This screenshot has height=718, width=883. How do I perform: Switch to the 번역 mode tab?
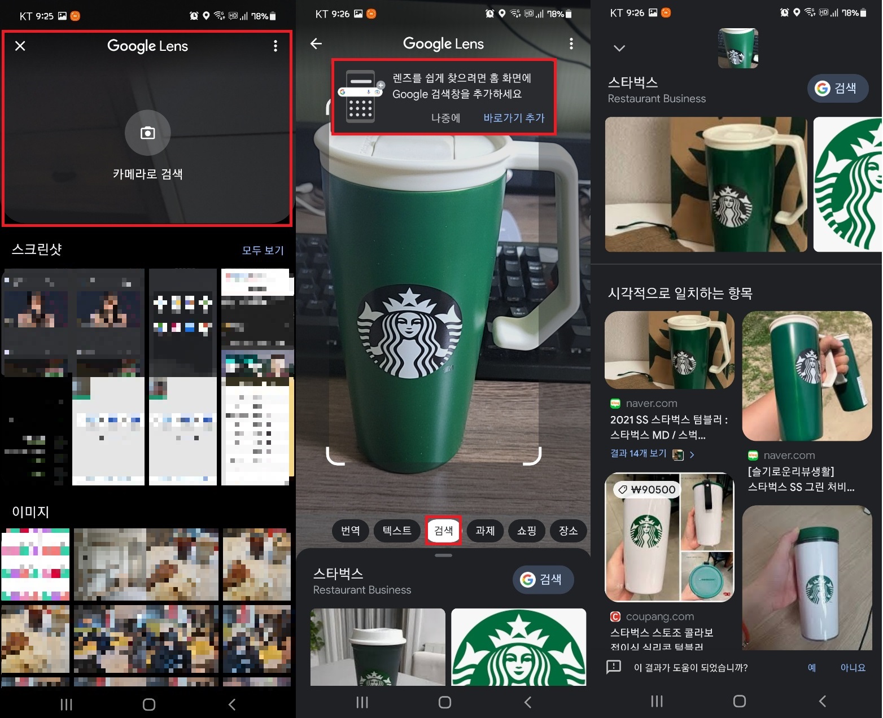(x=350, y=531)
